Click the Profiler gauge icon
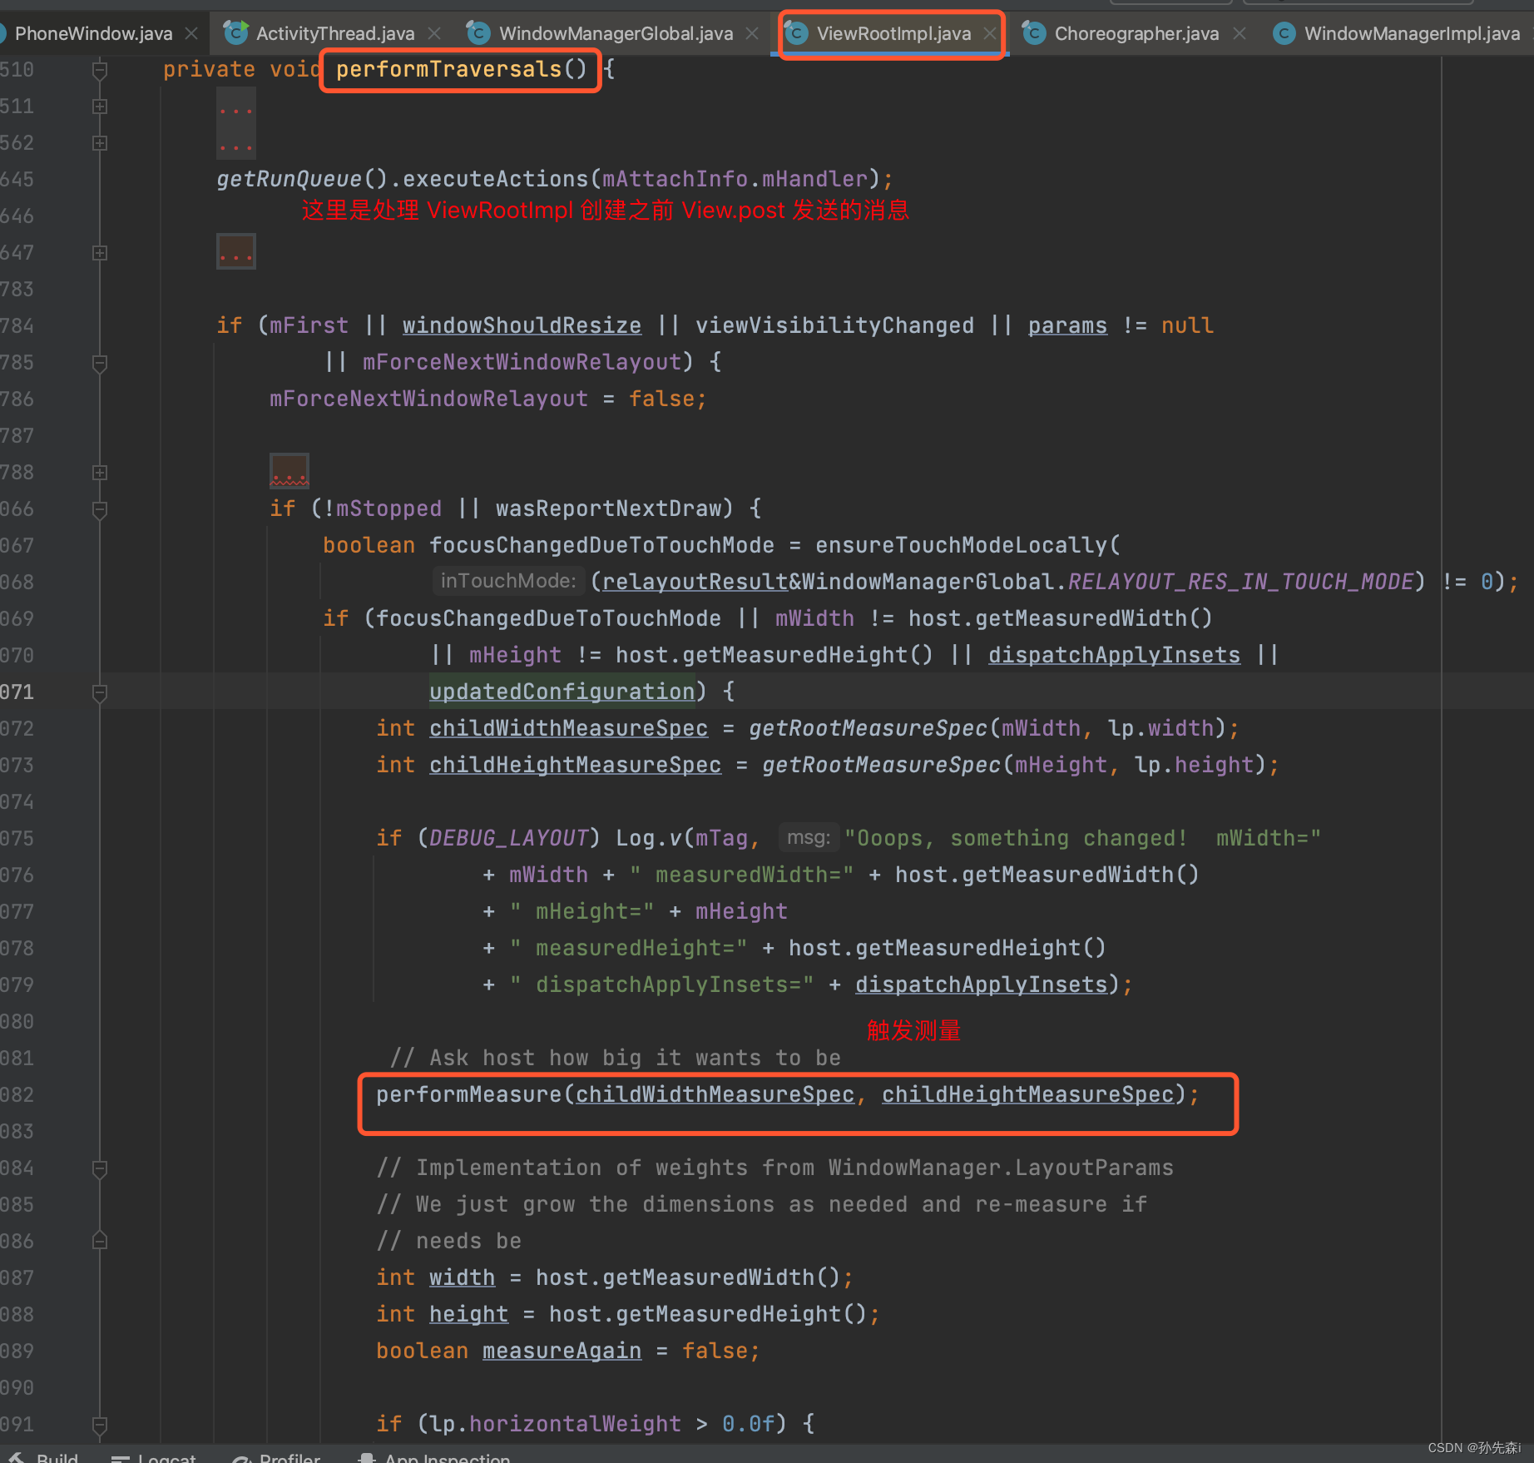 tap(242, 1457)
